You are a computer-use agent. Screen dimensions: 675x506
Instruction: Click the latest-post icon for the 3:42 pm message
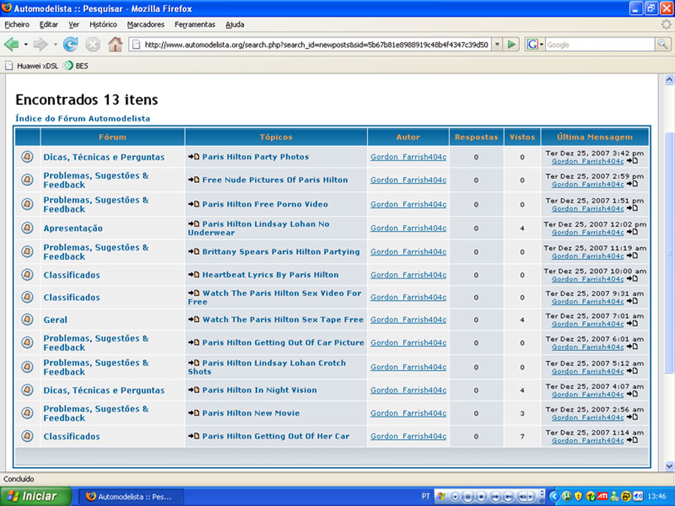tap(632, 161)
